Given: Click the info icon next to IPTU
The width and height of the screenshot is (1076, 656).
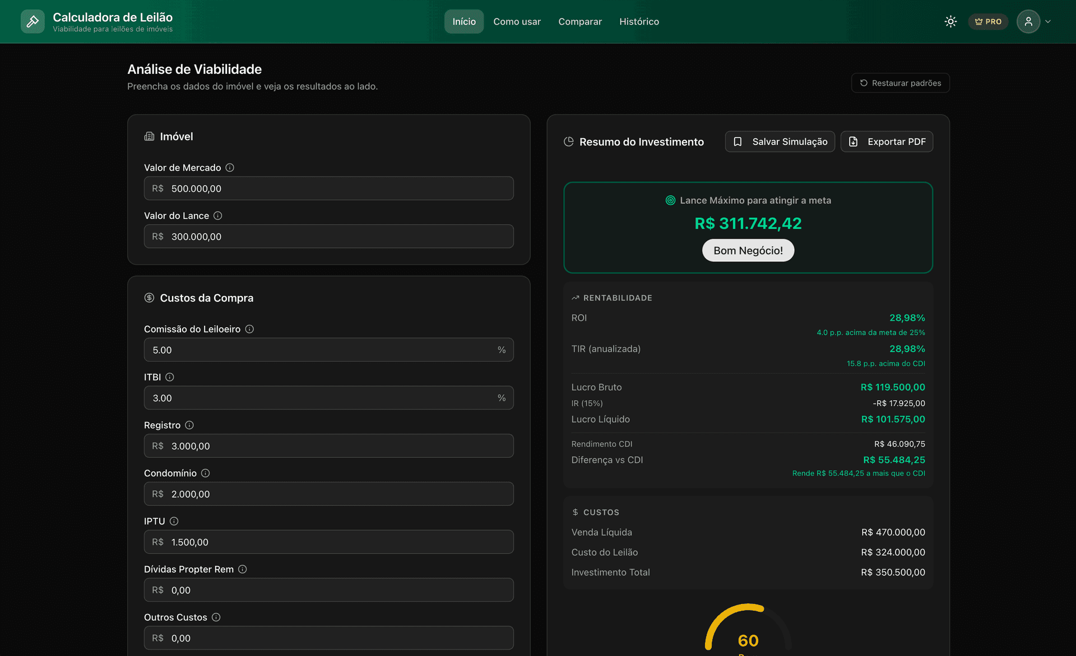Looking at the screenshot, I should pyautogui.click(x=174, y=521).
